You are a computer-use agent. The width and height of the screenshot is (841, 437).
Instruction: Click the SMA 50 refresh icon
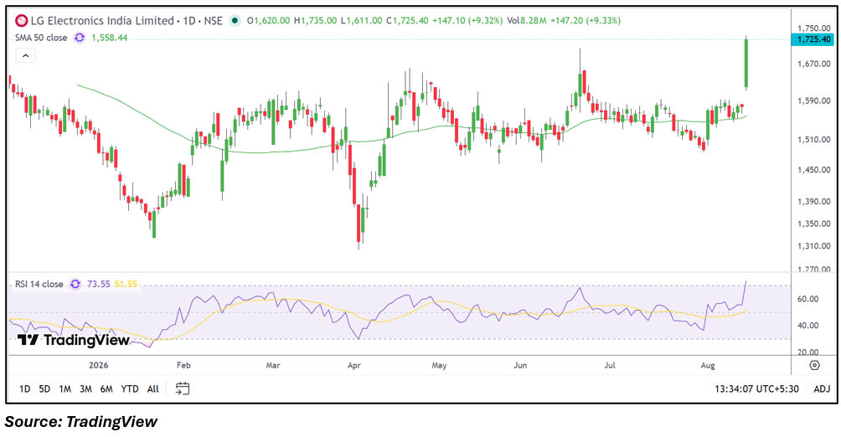tap(80, 38)
